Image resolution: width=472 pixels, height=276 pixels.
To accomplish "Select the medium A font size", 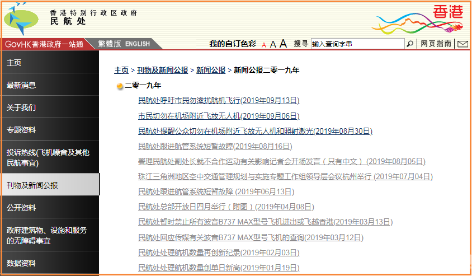I will [273, 44].
